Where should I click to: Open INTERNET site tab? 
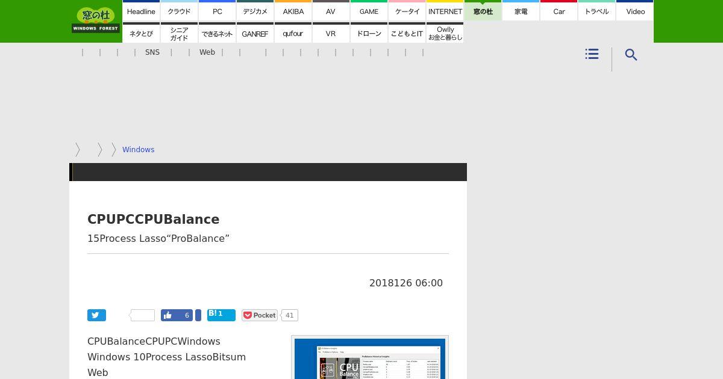point(445,11)
